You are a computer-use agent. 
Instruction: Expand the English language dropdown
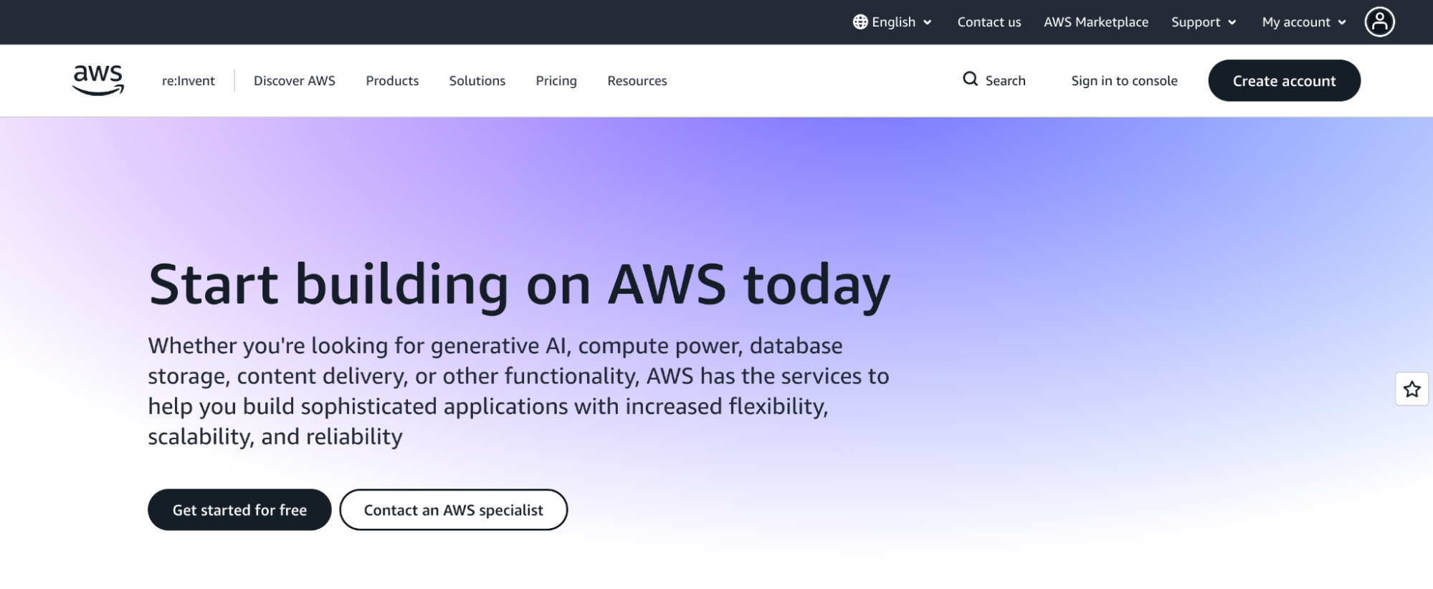coord(893,21)
